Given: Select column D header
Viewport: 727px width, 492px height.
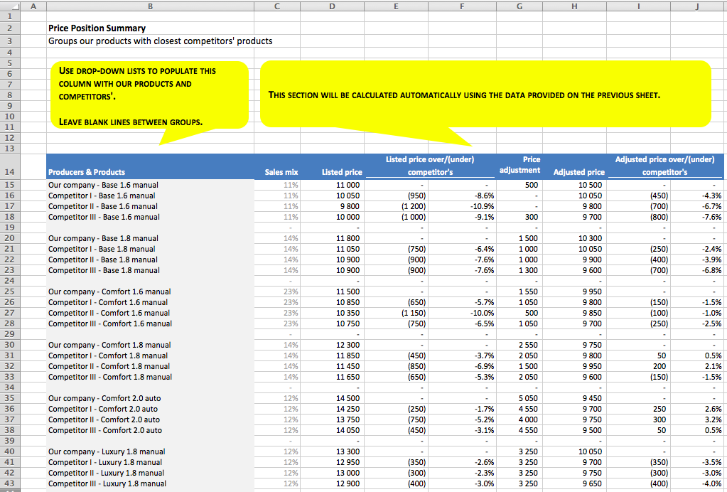Looking at the screenshot, I should point(332,6).
